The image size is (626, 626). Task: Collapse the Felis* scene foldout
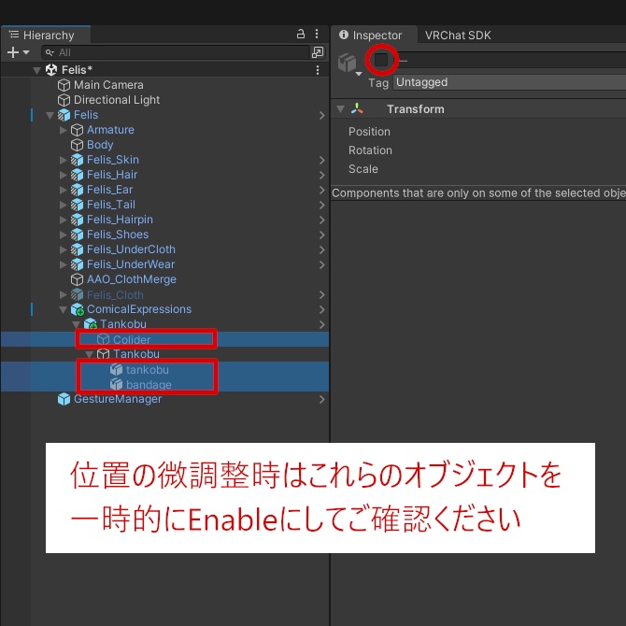pos(36,70)
